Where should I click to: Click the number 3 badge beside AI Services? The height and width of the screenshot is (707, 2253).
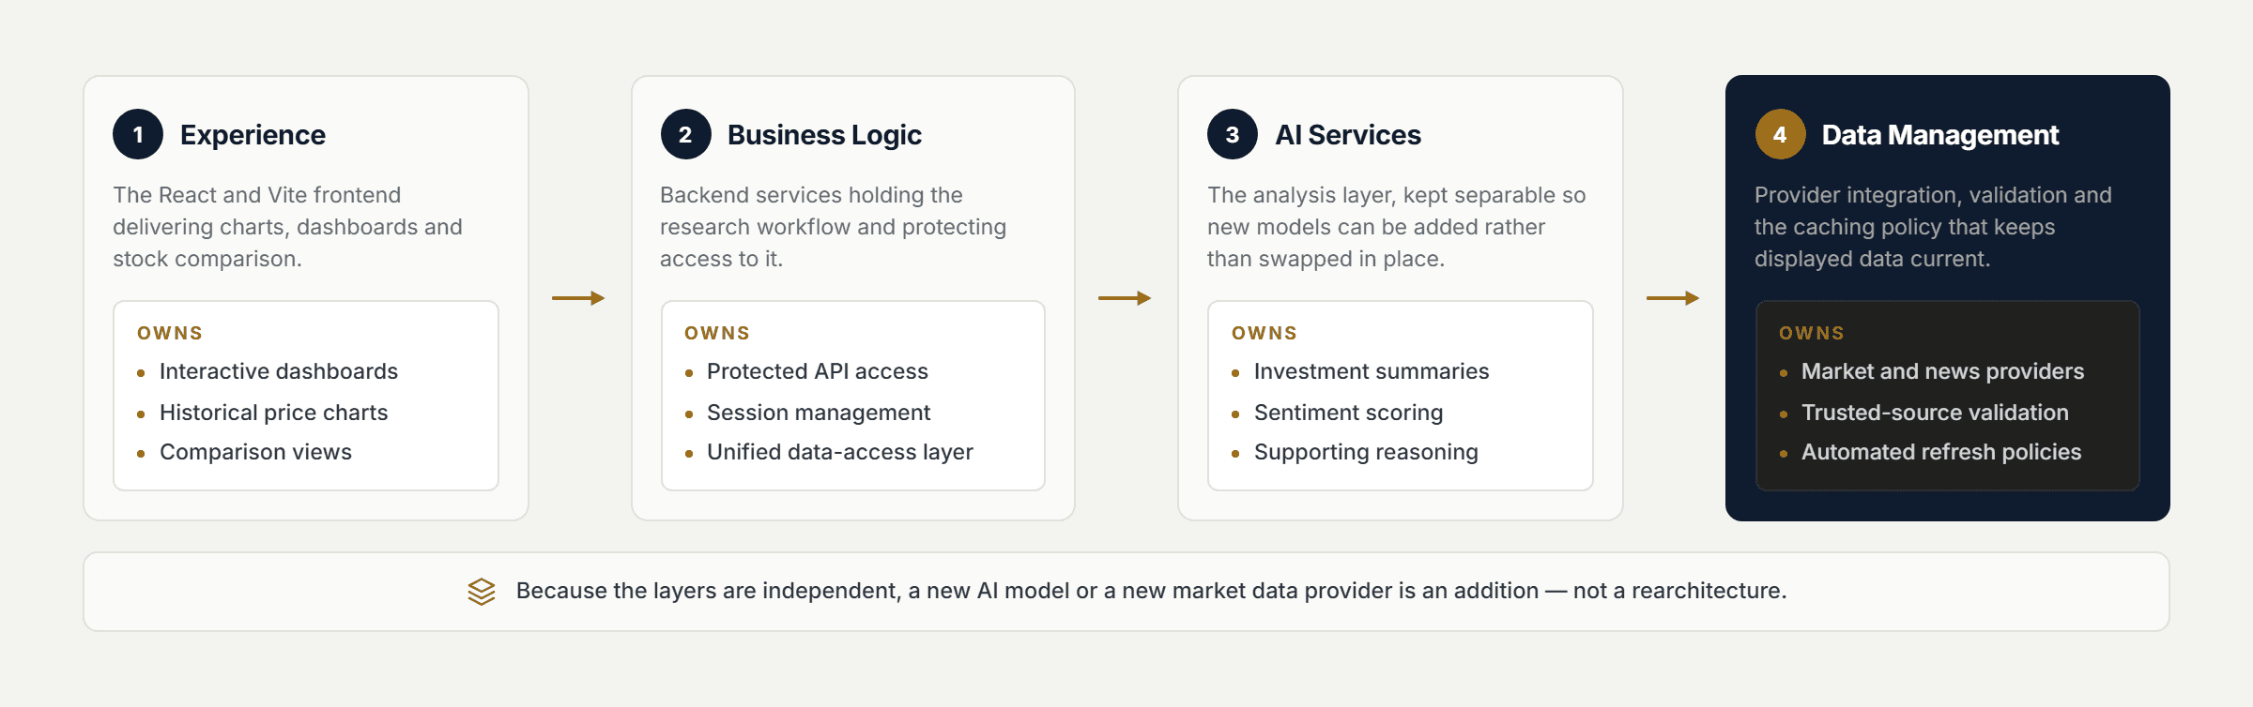coord(1233,134)
